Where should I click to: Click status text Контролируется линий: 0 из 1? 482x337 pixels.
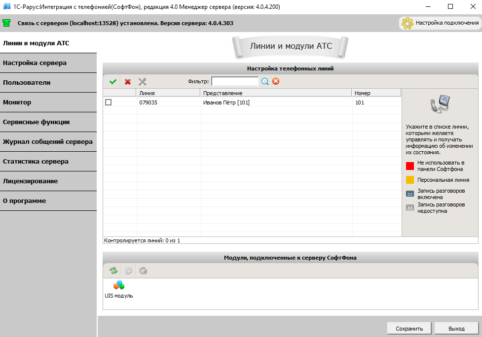click(142, 240)
